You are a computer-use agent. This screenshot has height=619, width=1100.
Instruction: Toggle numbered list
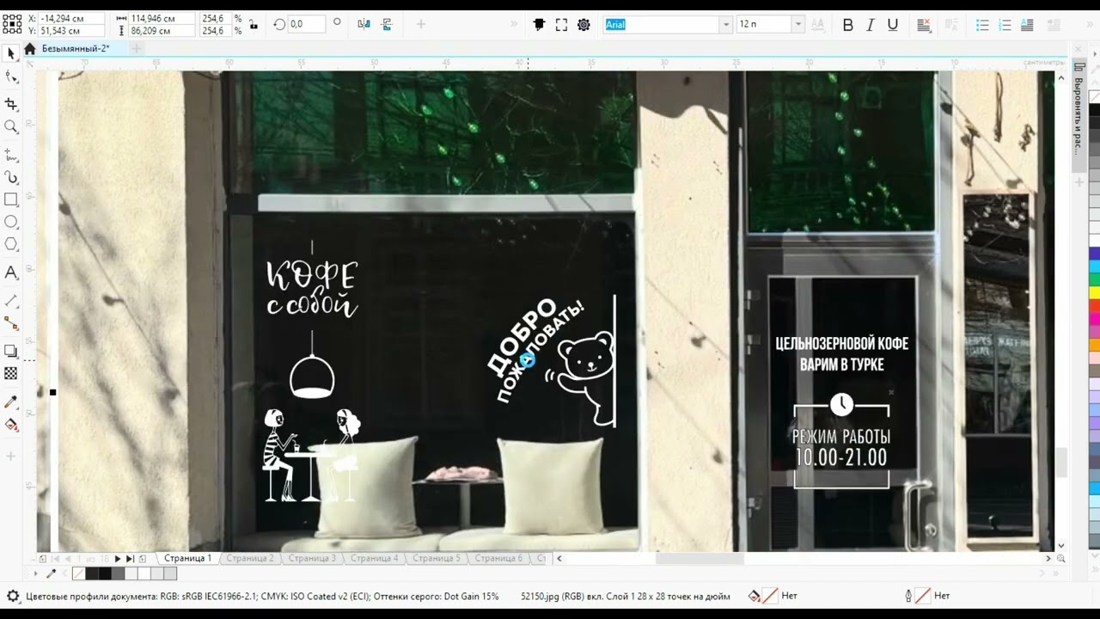[x=1005, y=25]
